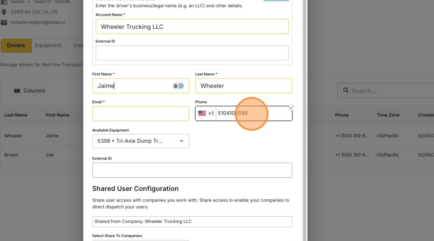Click the Time Zone column header
This screenshot has width=434, height=241.
(x=388, y=115)
